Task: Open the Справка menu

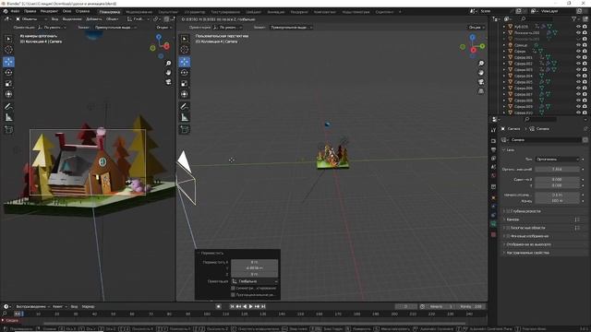Action: point(82,11)
